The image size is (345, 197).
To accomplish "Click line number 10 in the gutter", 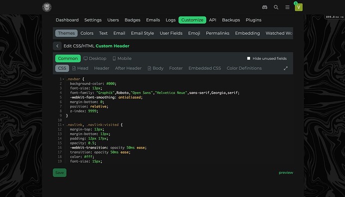I will (59, 120).
